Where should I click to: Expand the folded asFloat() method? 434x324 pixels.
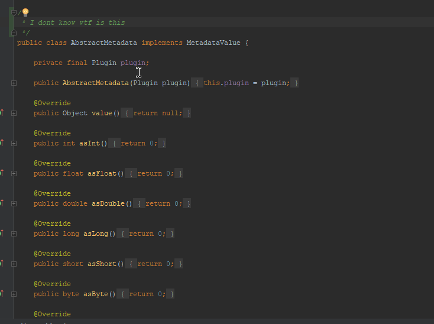(14, 173)
